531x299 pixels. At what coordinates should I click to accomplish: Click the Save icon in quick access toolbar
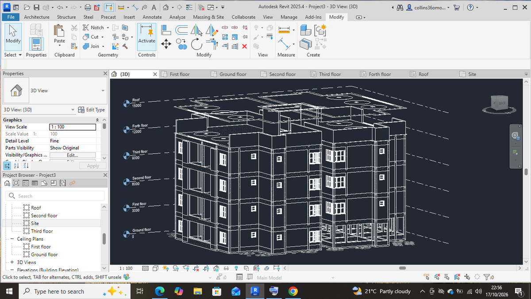tap(35, 7)
